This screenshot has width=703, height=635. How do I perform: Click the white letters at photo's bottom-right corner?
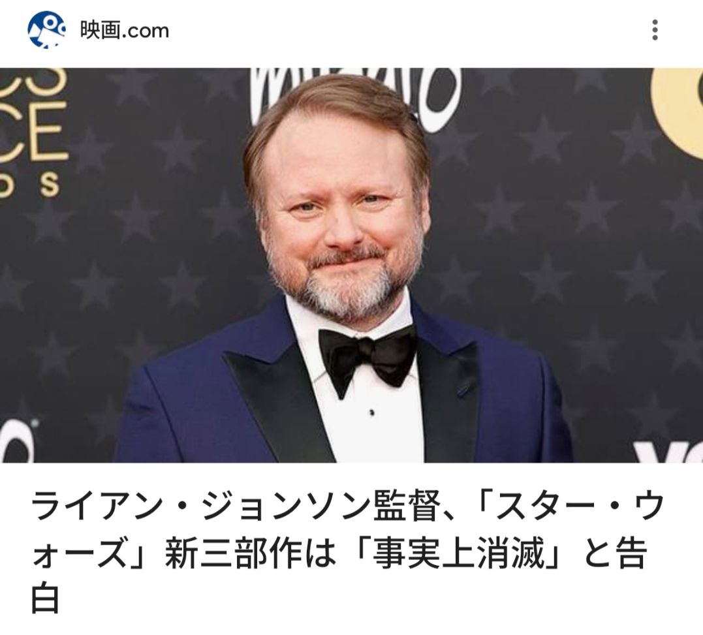tap(668, 452)
